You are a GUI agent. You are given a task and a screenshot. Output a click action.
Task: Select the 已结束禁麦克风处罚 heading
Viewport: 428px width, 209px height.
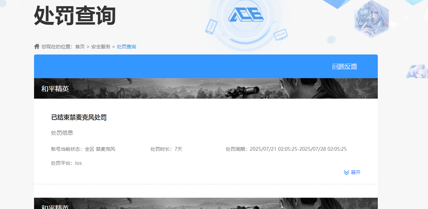[x=79, y=118]
